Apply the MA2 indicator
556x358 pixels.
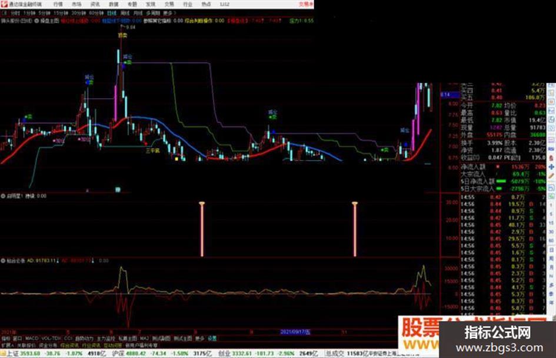point(144,339)
